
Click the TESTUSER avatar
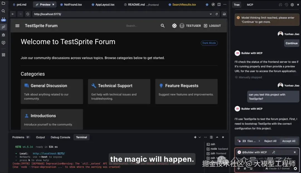point(182,26)
